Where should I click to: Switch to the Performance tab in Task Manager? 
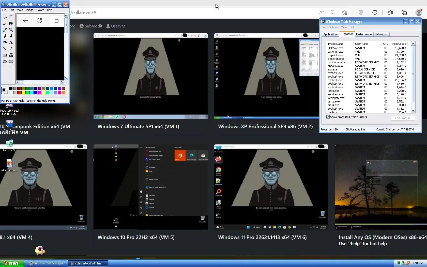click(x=364, y=34)
